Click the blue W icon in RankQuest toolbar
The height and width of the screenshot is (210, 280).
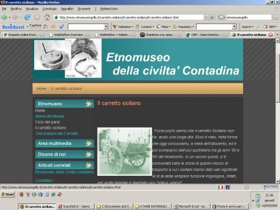[x=62, y=27]
